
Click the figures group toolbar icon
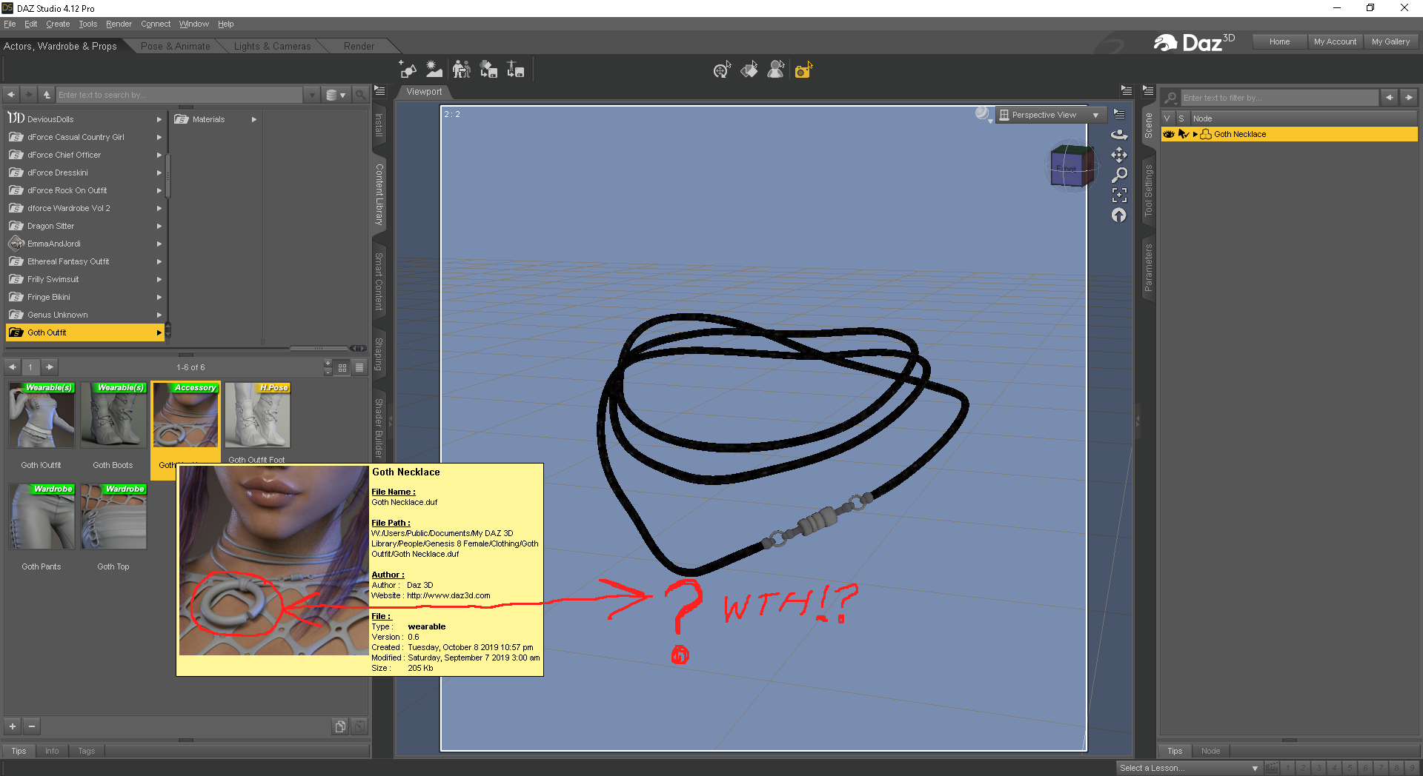click(x=461, y=70)
